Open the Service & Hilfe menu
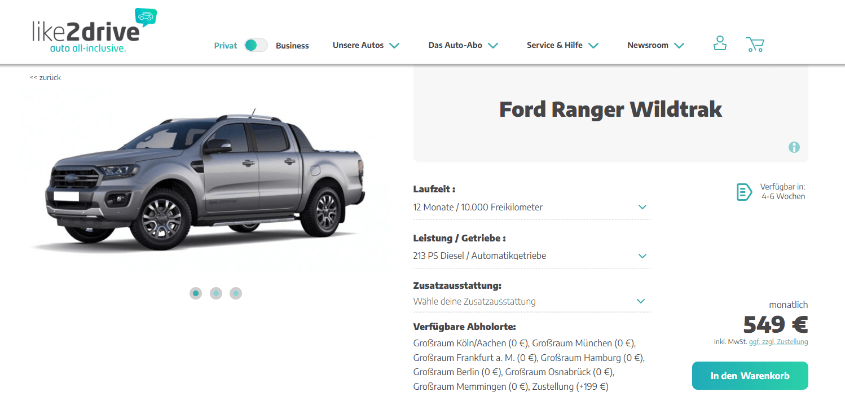845x405 pixels. tap(562, 45)
